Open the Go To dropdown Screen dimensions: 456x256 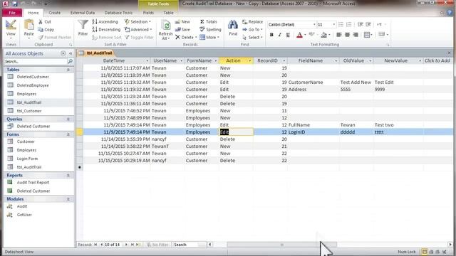pyautogui.click(x=252, y=30)
